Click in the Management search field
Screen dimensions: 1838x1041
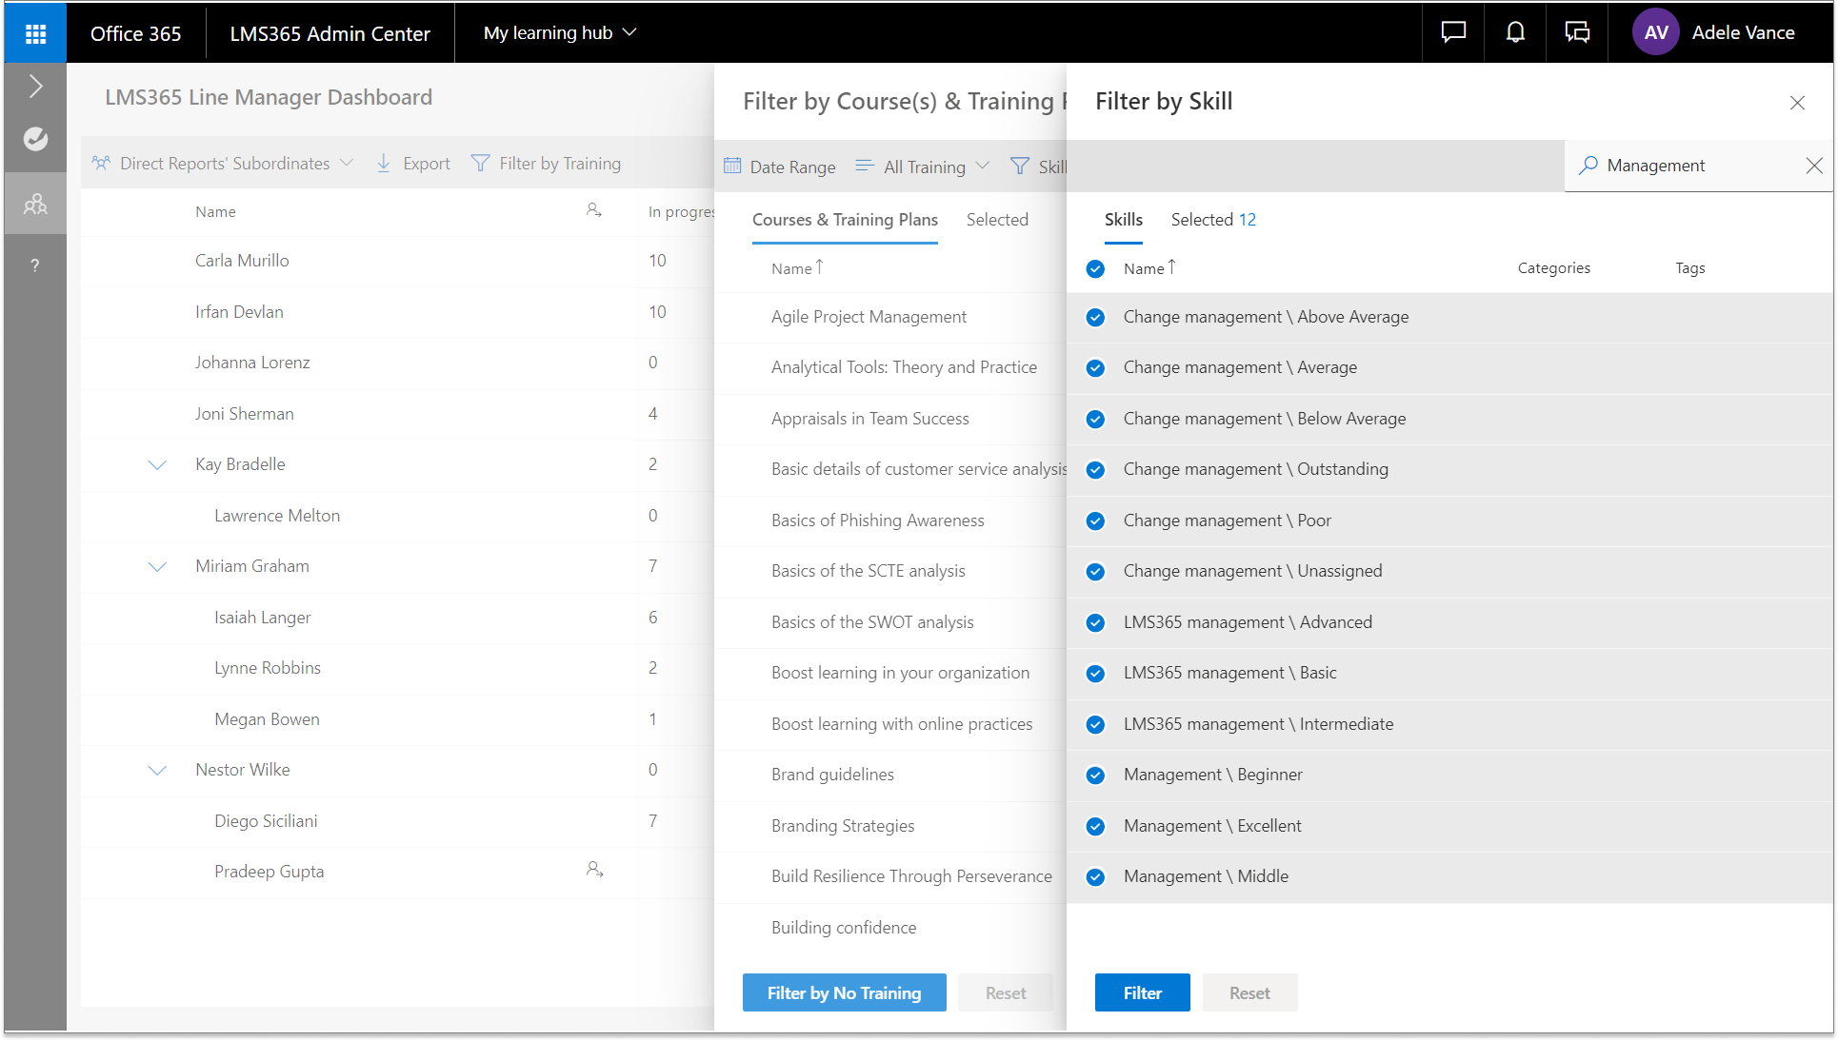point(1695,166)
